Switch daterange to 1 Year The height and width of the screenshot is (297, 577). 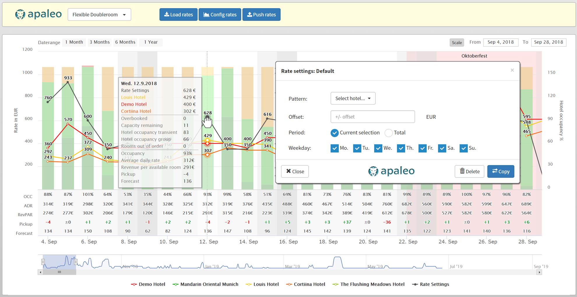151,42
